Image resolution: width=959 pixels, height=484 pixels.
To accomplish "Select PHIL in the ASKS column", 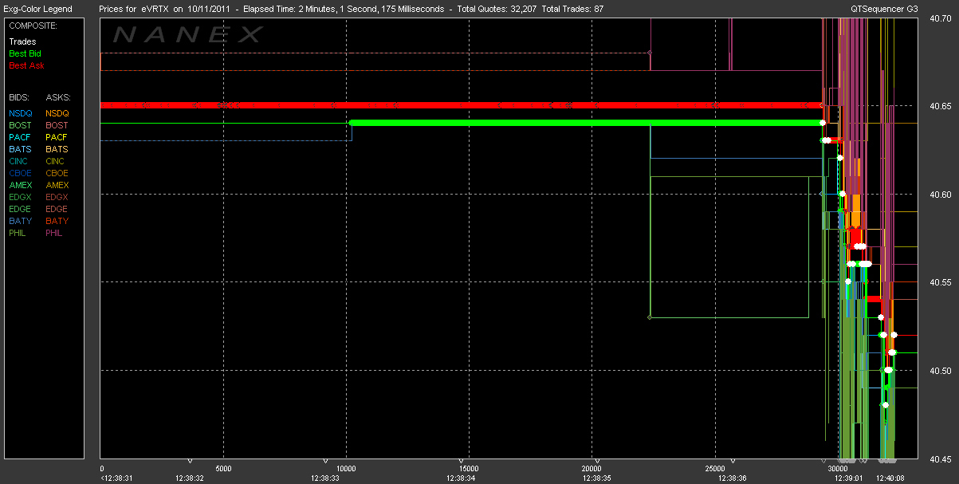I will point(56,233).
